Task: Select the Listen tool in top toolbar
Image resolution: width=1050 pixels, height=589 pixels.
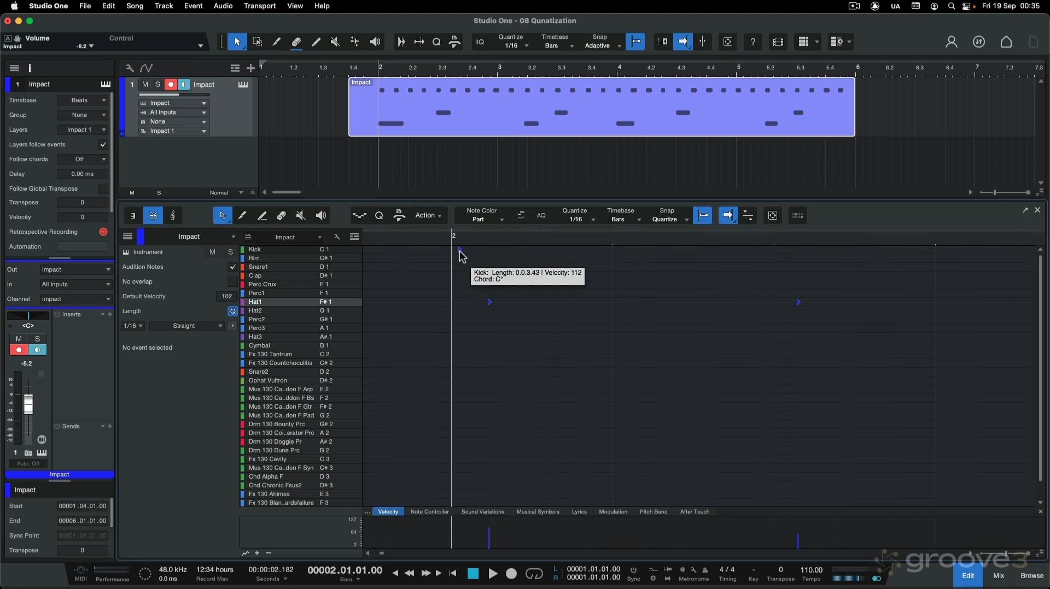Action: pyautogui.click(x=375, y=42)
